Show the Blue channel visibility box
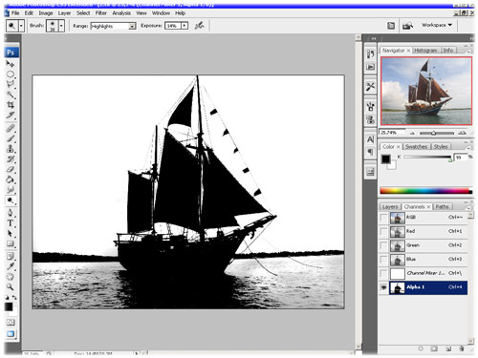The image size is (478, 358). [x=384, y=260]
